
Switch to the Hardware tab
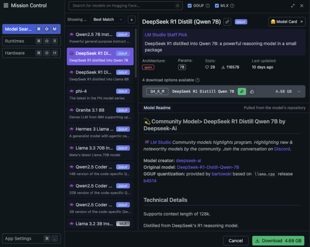point(31,53)
